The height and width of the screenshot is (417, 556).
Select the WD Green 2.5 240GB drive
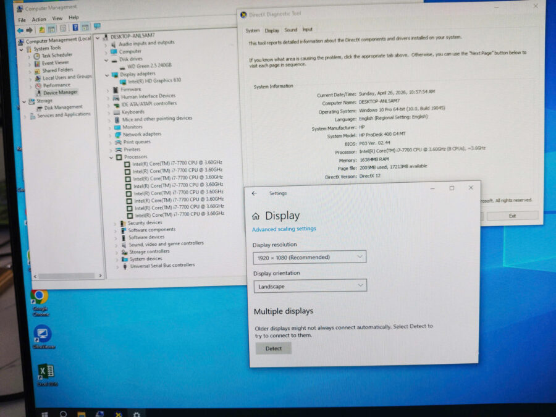pos(150,66)
